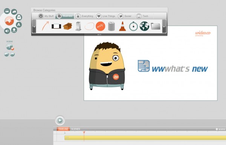Click the redo arrow button
Viewport: 226px width, 145px height.
coord(12,54)
